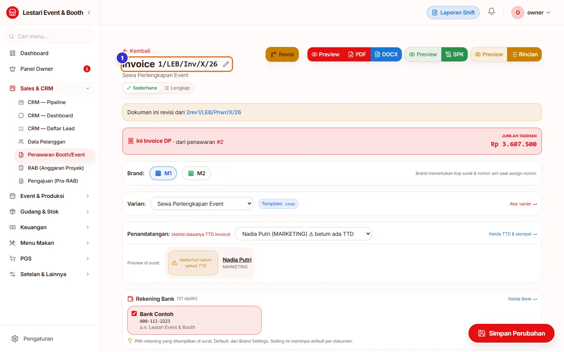Viewport: 564px width, 352px height.
Task: Switch to Lengkap view mode
Action: click(x=177, y=88)
